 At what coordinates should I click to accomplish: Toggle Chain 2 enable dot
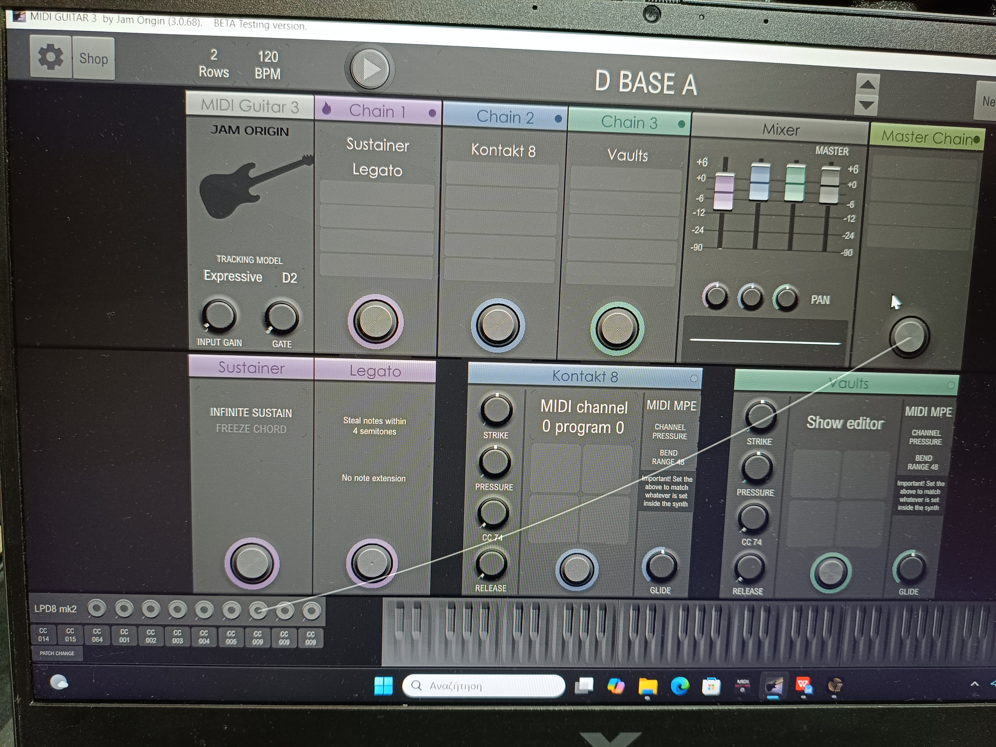558,119
